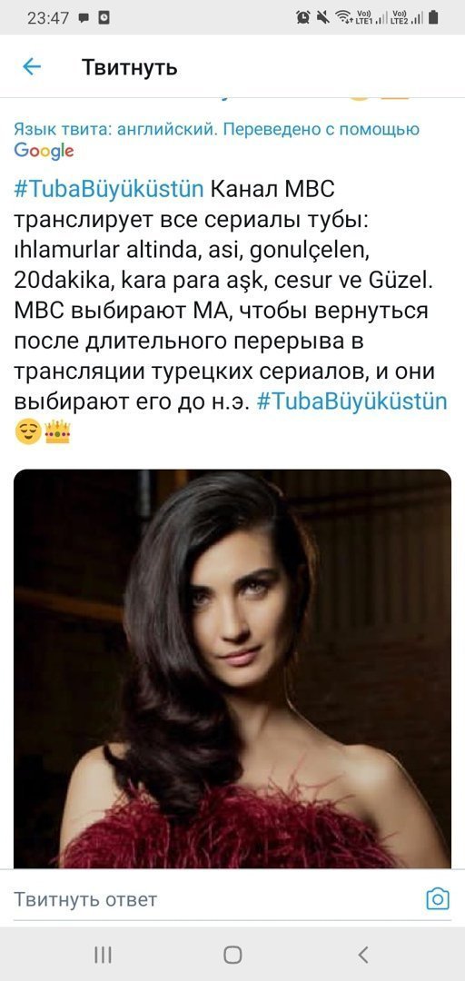Focus the 'Твитнуть ответ' reply field
465x981 pixels.
click(x=213, y=899)
